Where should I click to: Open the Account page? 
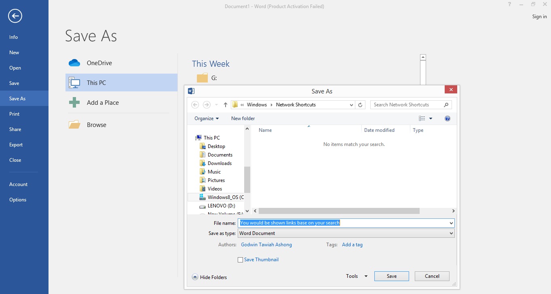click(24, 184)
